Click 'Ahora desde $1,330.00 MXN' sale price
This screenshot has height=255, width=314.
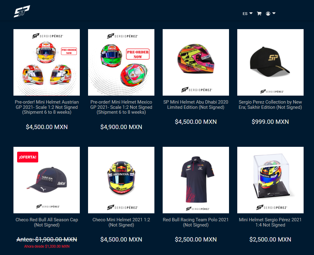click(47, 246)
